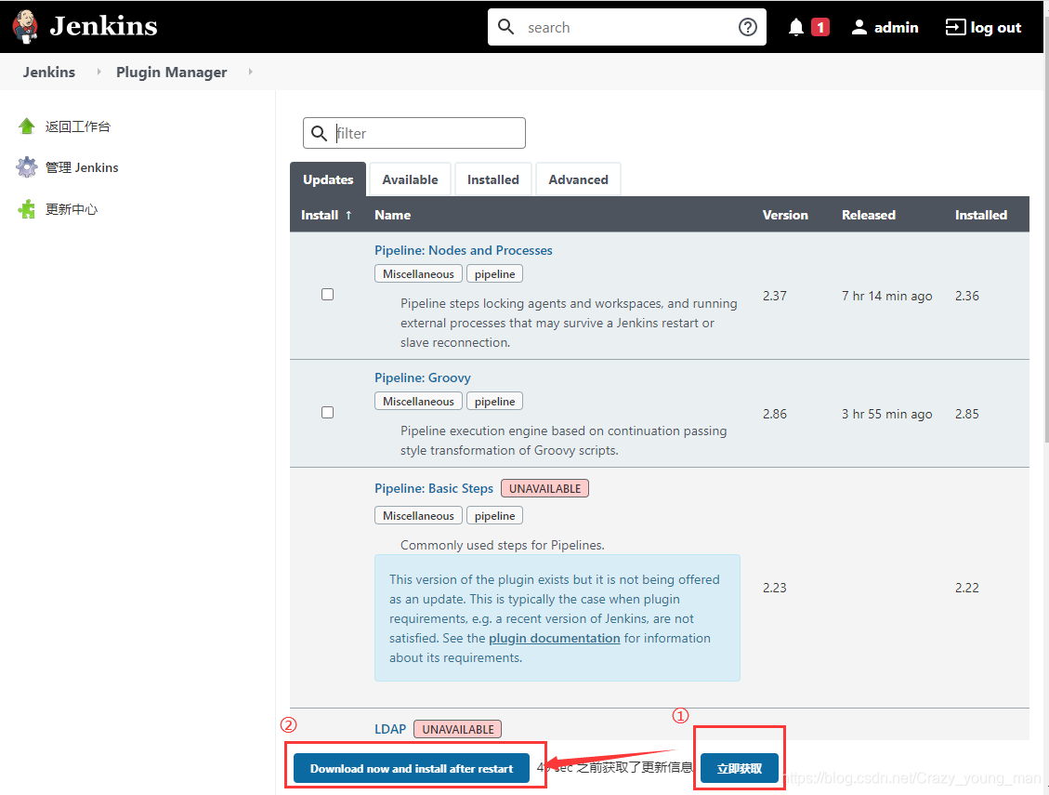1049x795 pixels.
Task: Click the red notification count badge
Action: tap(820, 28)
